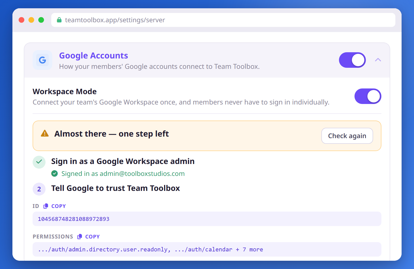Copy the ID value

coord(55,206)
